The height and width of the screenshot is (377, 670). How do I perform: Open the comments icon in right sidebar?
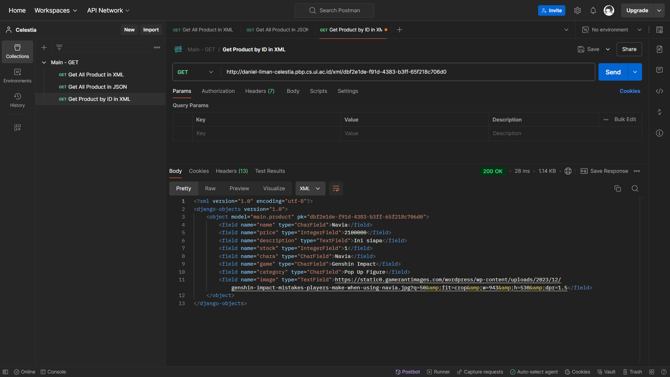659,70
